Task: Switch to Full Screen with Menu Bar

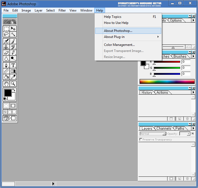Action: [10, 112]
